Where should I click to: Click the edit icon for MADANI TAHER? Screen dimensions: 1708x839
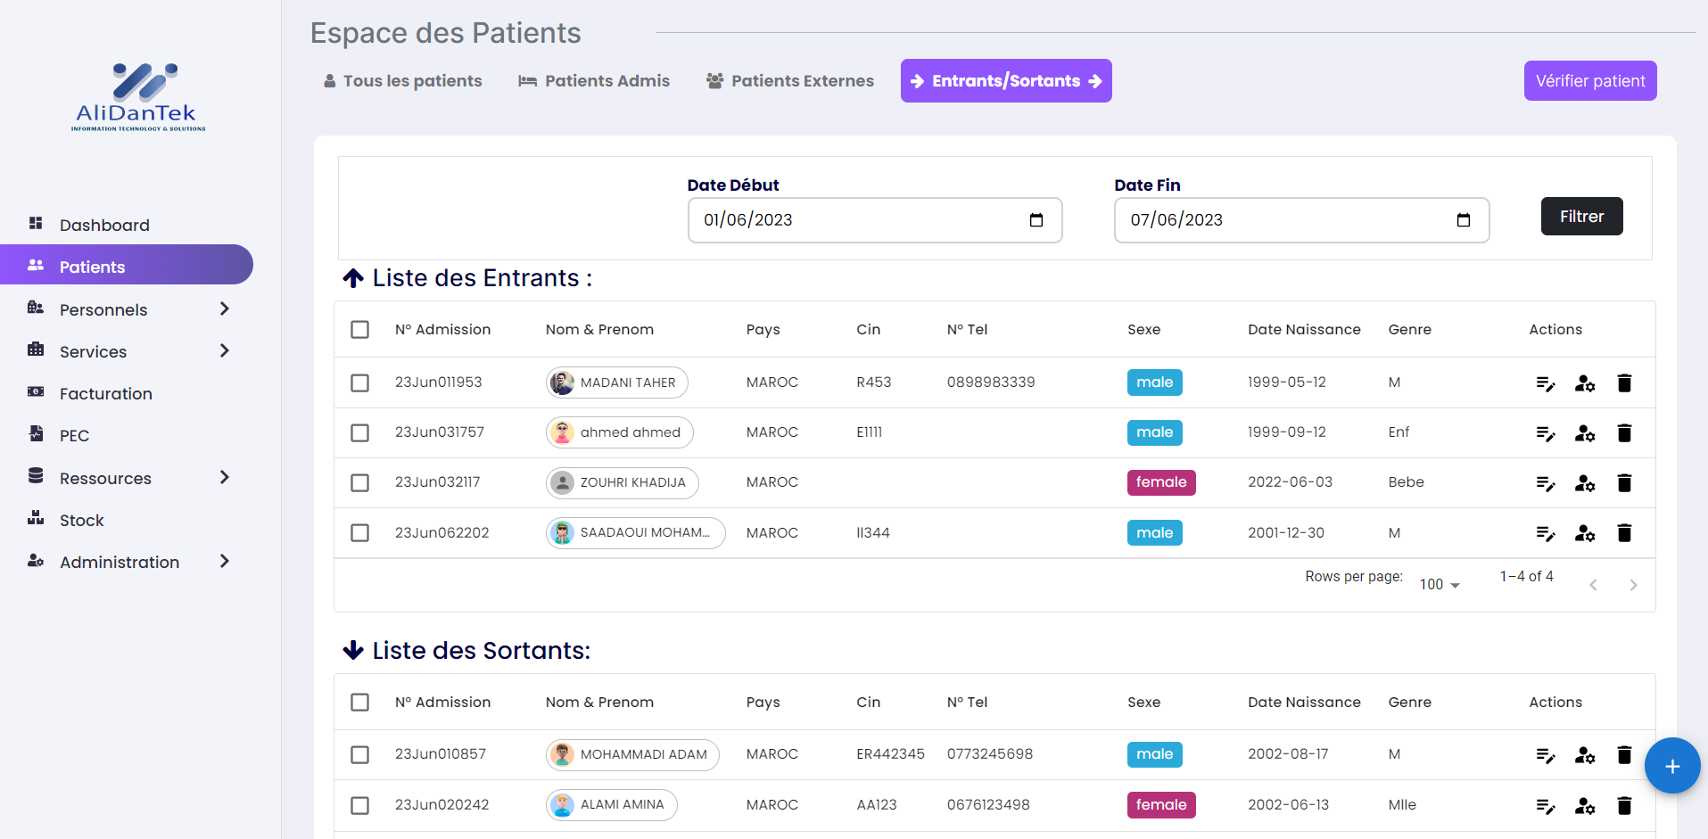[x=1545, y=383]
